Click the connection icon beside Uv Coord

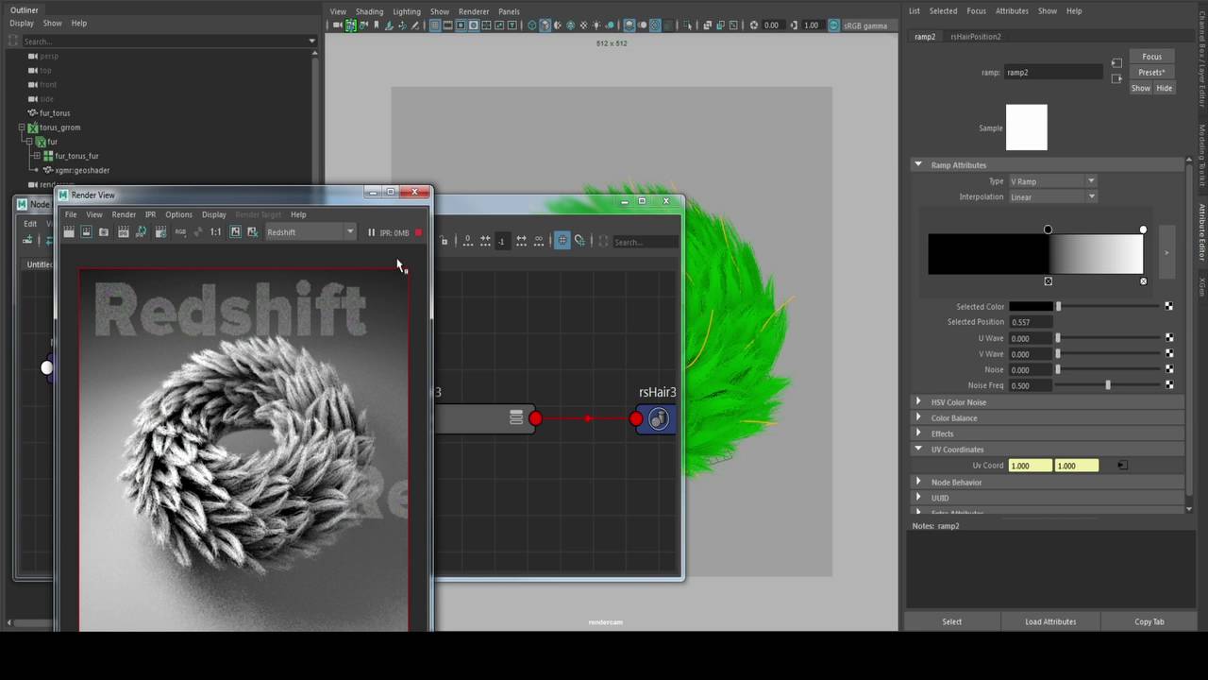(1122, 466)
